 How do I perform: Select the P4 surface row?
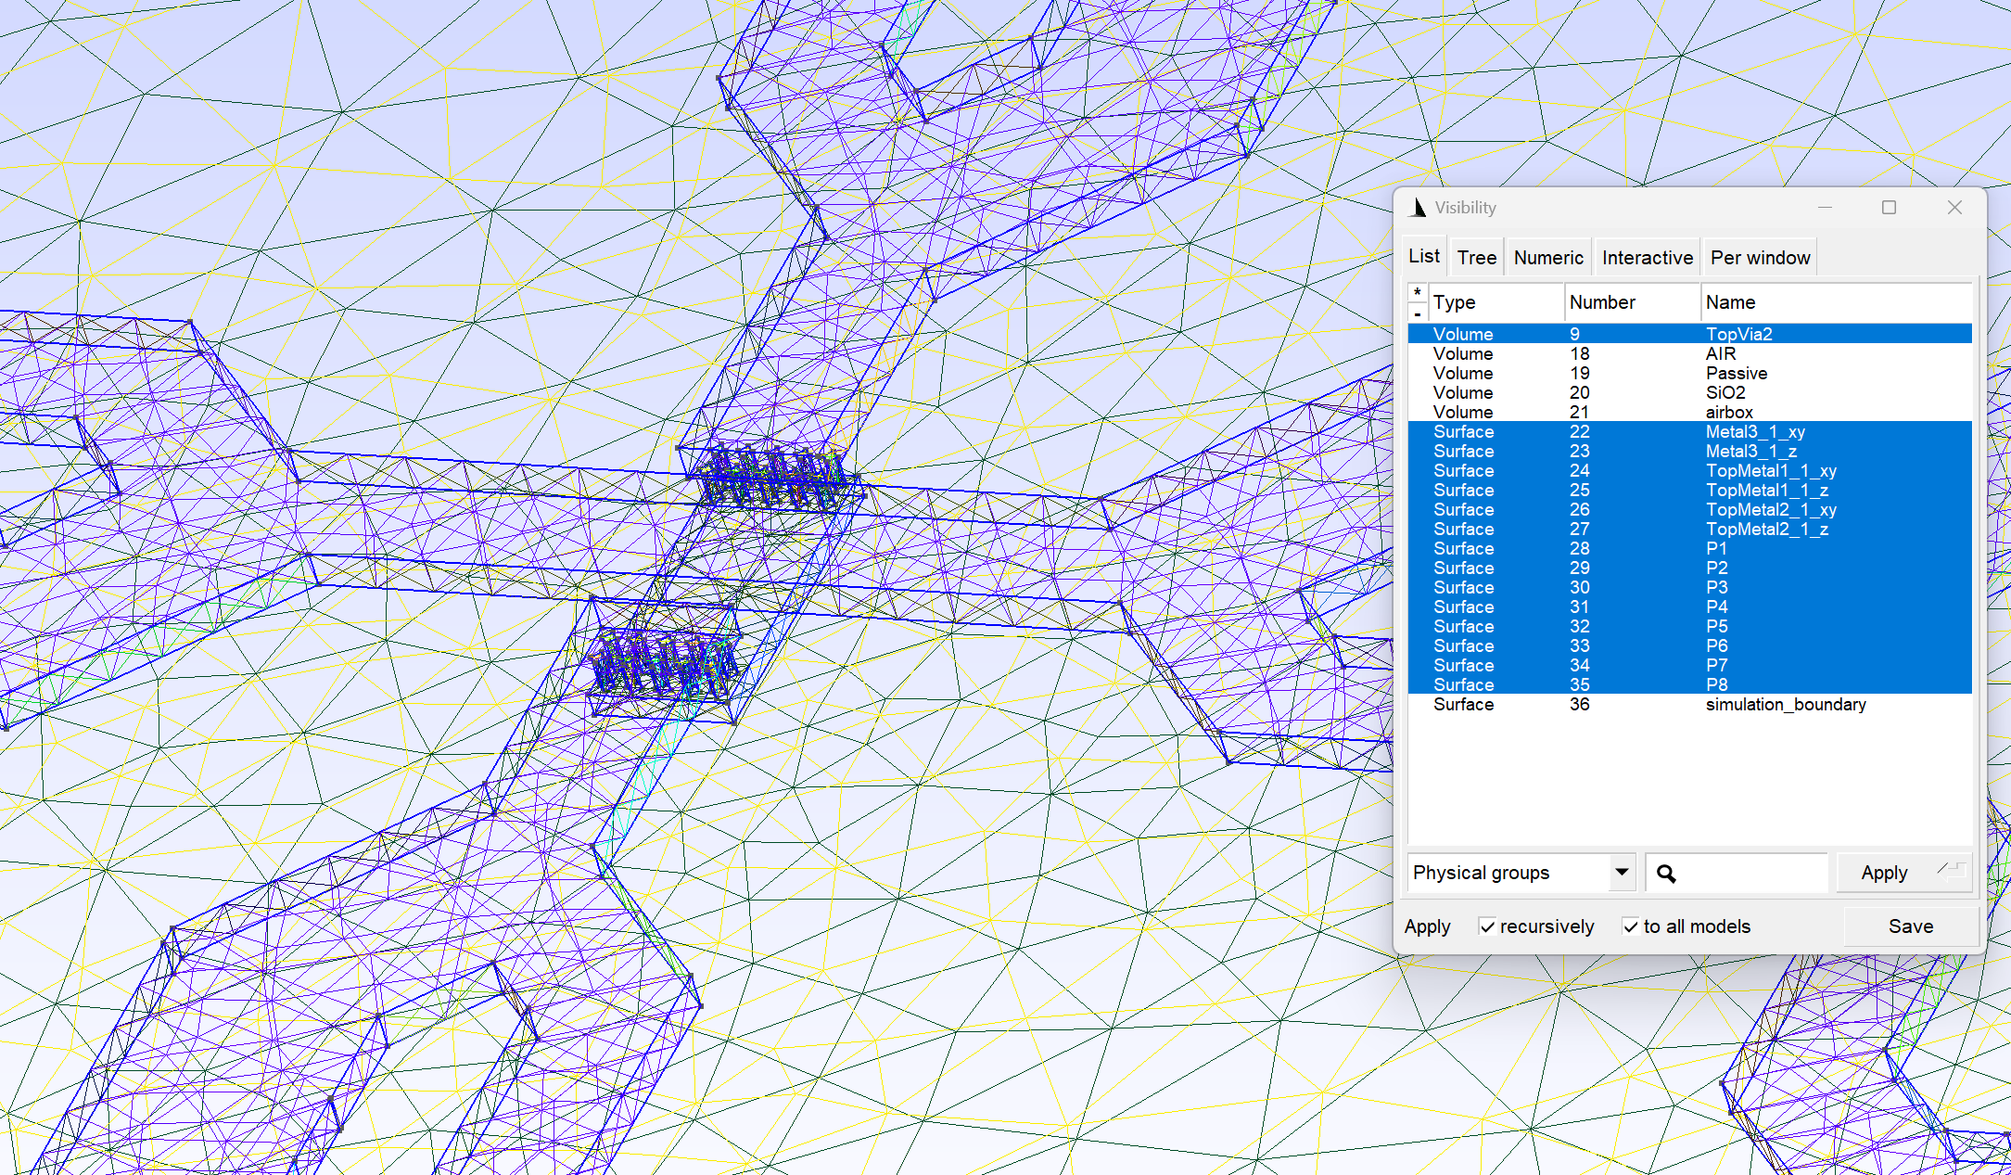click(x=1689, y=607)
